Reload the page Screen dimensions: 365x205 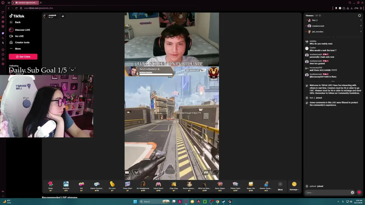click(x=16, y=8)
